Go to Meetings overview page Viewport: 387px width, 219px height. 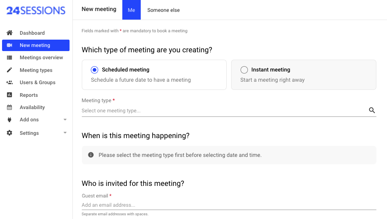click(41, 58)
